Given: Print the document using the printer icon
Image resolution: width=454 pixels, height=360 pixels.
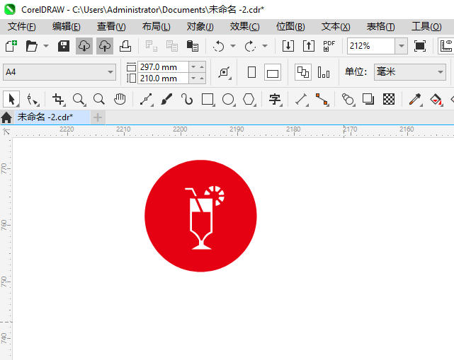Looking at the screenshot, I should coord(125,46).
